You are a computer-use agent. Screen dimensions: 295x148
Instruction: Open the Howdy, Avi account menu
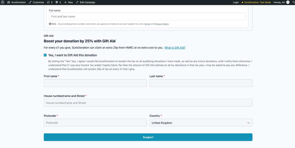click(x=281, y=2)
